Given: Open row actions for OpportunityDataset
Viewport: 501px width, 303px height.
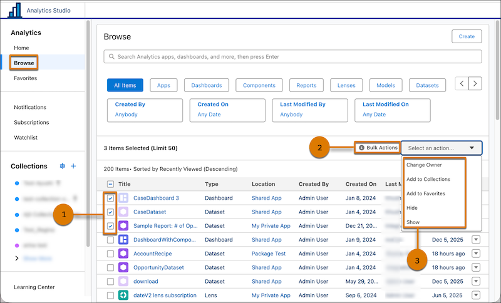Looking at the screenshot, I should [476, 267].
